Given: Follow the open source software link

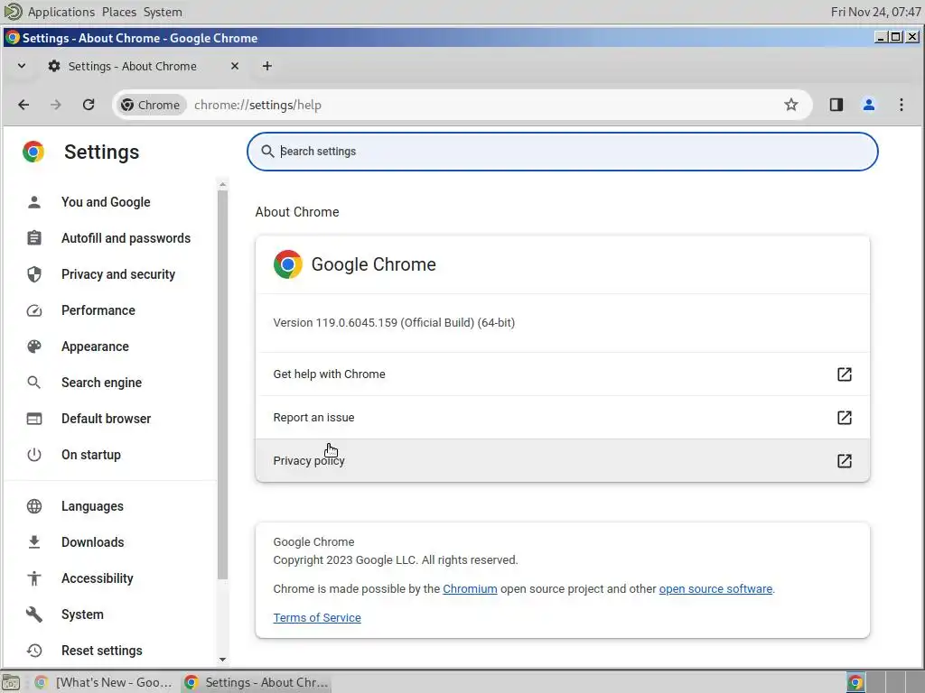Looking at the screenshot, I should 715,588.
